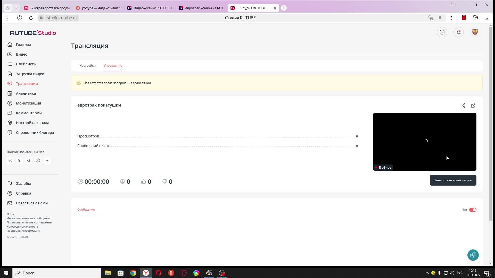Click the евротрак покатушки stream title
The image size is (495, 278).
(99, 105)
